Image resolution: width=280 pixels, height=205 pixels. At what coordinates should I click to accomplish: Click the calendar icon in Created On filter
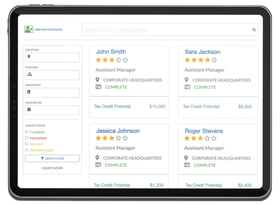(29, 109)
